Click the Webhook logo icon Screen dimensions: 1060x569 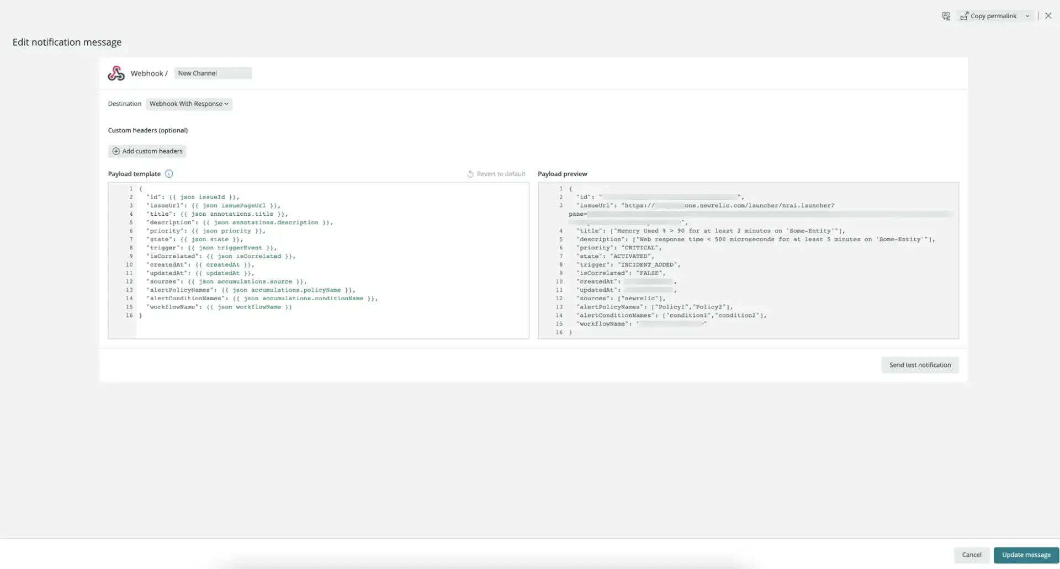116,73
